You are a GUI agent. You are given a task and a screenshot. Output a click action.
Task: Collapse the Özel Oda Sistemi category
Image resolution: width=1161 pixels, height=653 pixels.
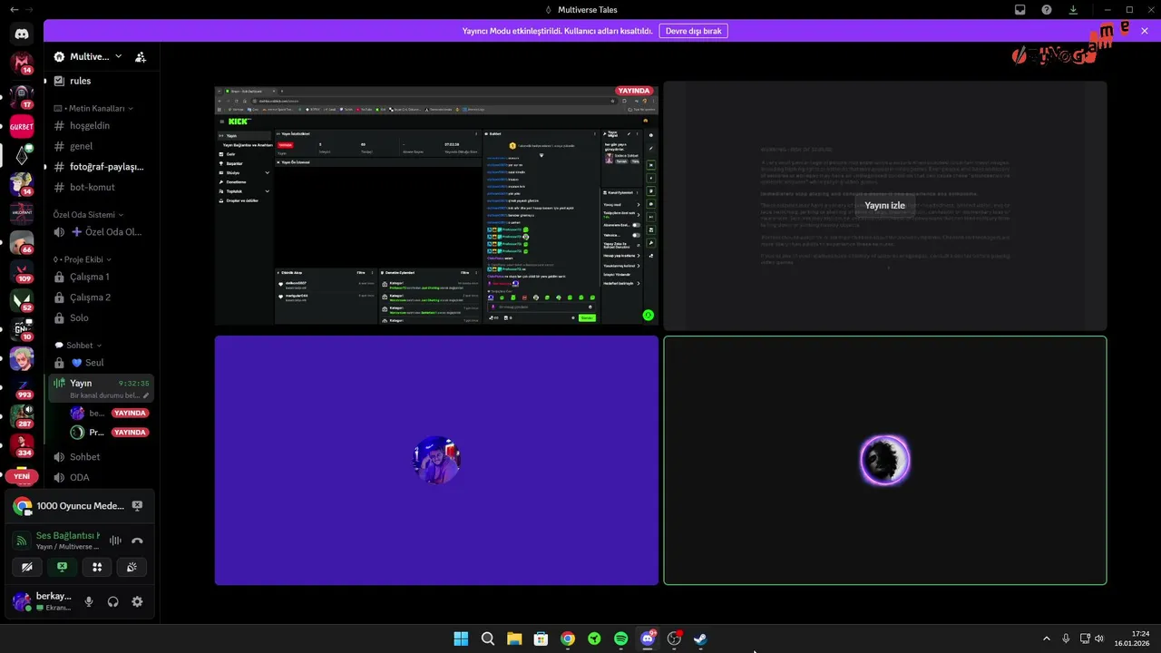(x=88, y=215)
